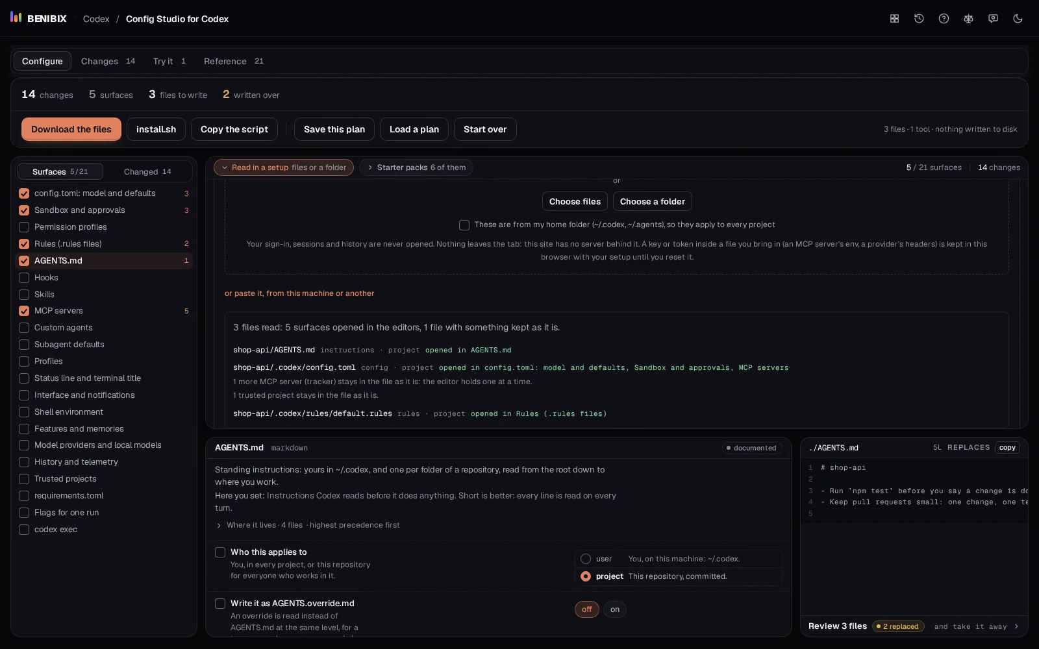Switch to the Changes tab
The image size is (1039, 649).
108,61
